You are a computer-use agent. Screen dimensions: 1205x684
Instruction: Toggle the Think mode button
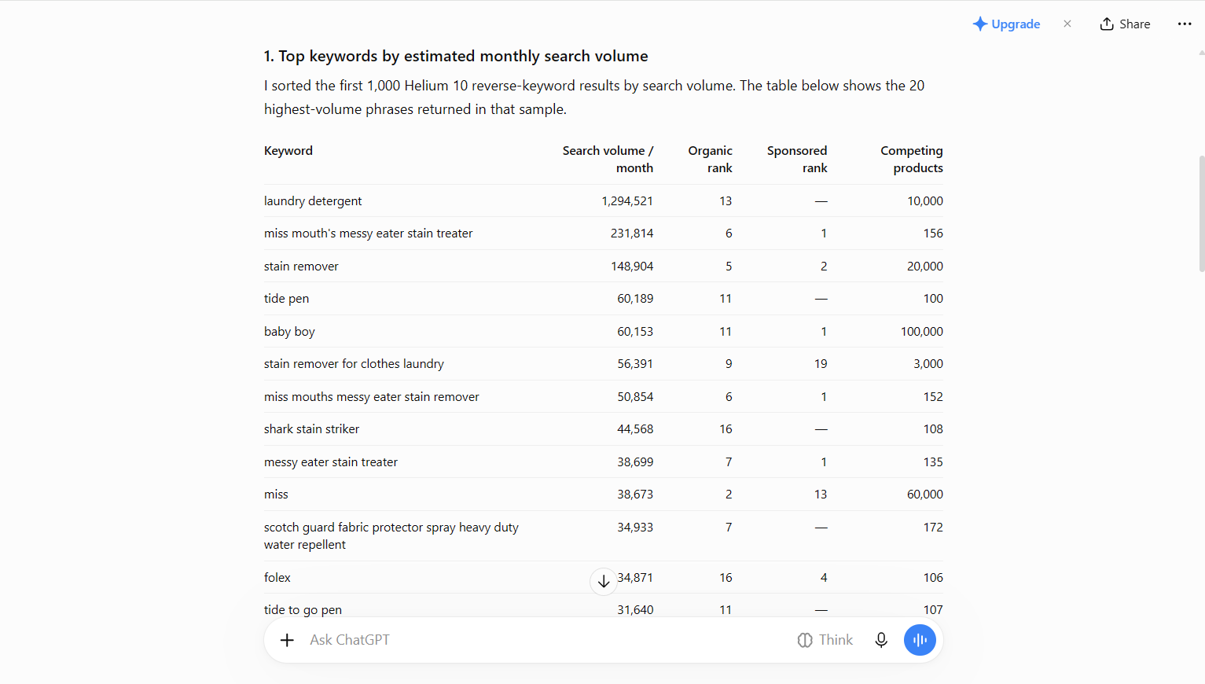click(x=825, y=640)
